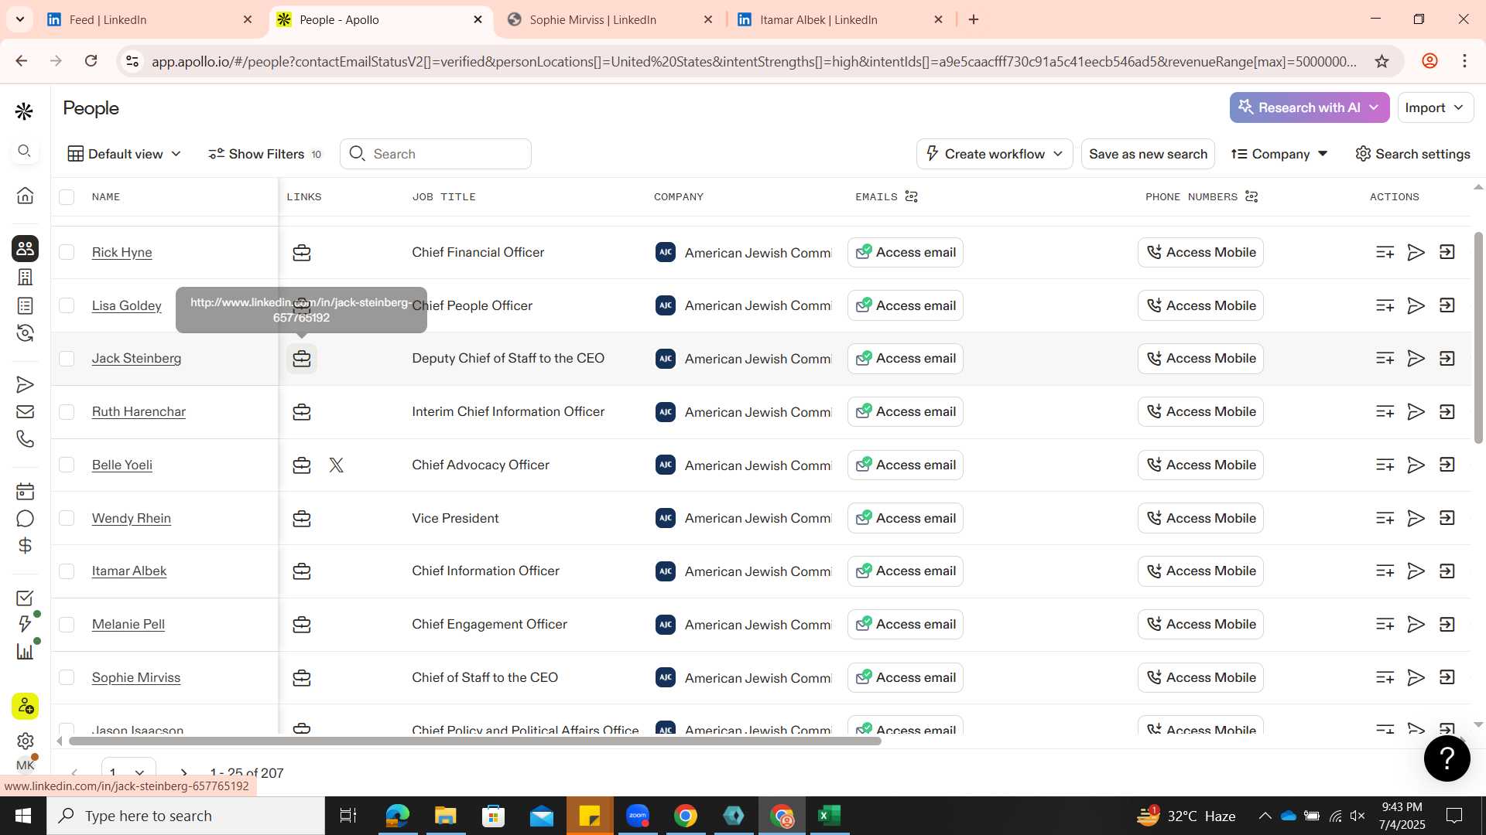Open the Deals dollar sidebar icon
This screenshot has width=1486, height=835.
25,546
